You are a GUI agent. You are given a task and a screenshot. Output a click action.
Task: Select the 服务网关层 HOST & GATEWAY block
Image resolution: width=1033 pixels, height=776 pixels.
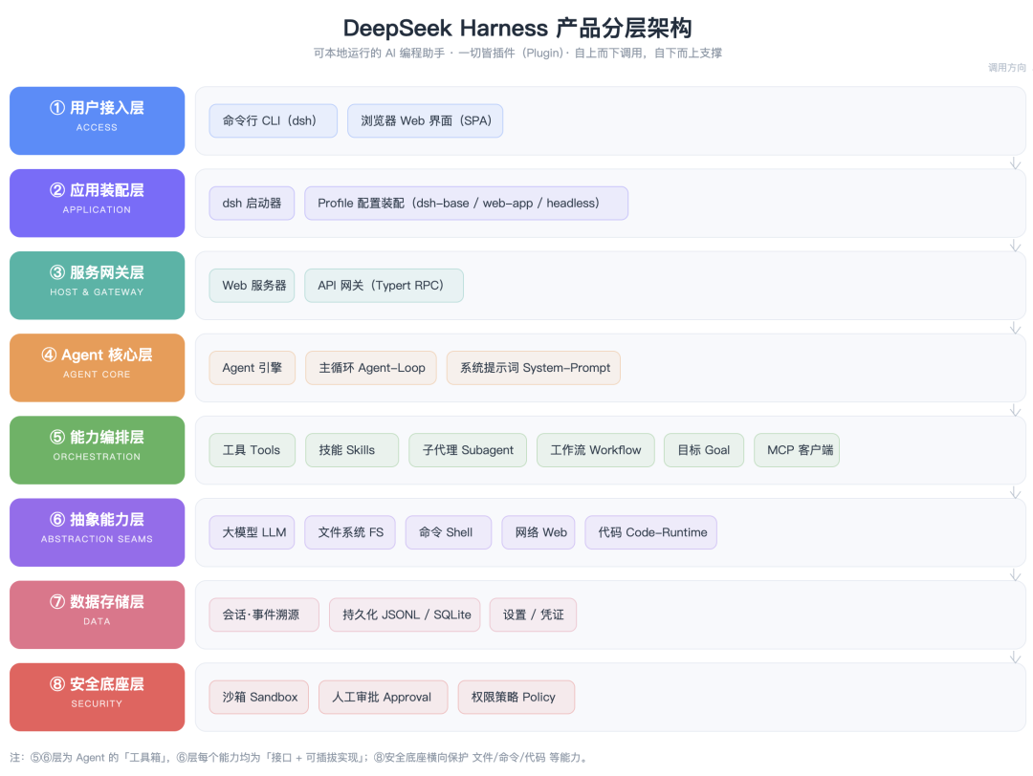tap(97, 285)
